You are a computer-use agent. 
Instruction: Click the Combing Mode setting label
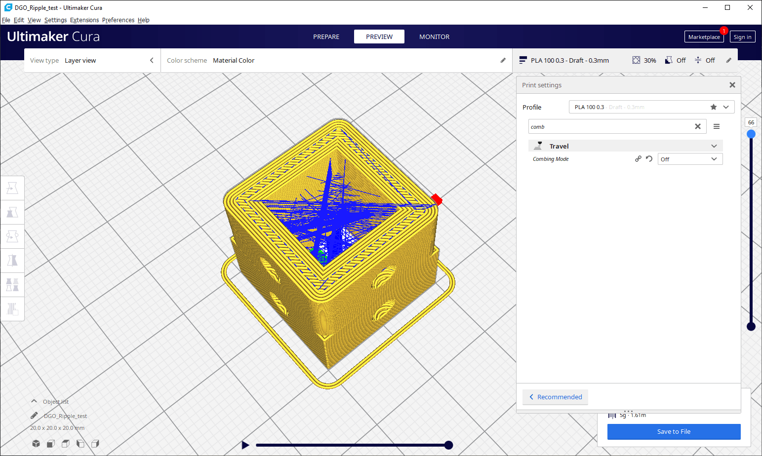551,159
